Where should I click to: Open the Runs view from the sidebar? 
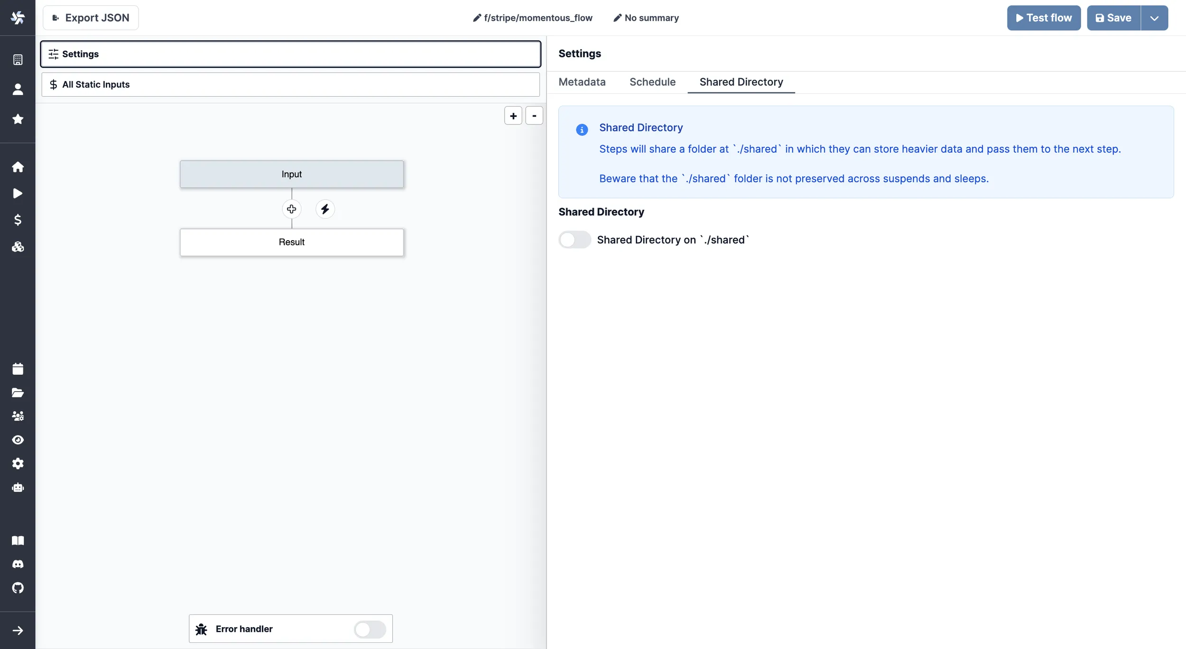click(18, 193)
